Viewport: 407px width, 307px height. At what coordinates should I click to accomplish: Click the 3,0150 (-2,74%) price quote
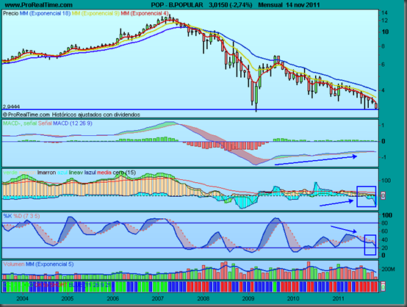(231, 5)
